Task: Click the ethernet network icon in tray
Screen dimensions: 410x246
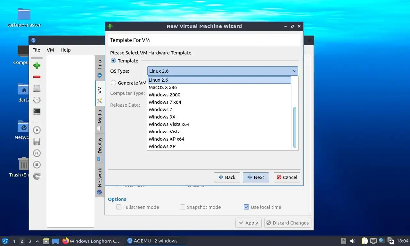Action: pyautogui.click(x=373, y=241)
